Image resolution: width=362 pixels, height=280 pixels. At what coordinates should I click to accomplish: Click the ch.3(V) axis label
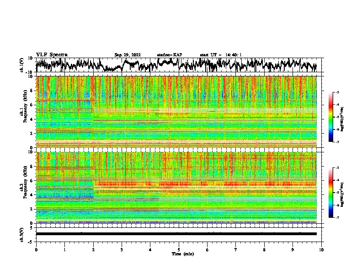coord(22,235)
